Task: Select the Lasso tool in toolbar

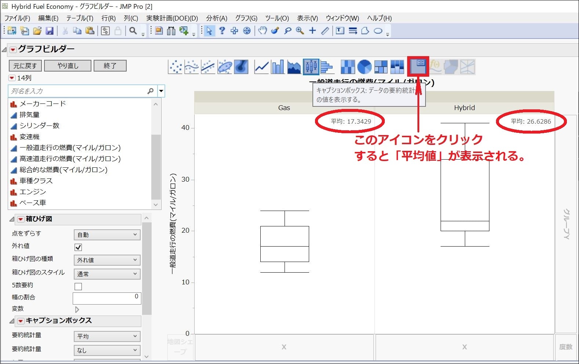Action: [x=287, y=31]
